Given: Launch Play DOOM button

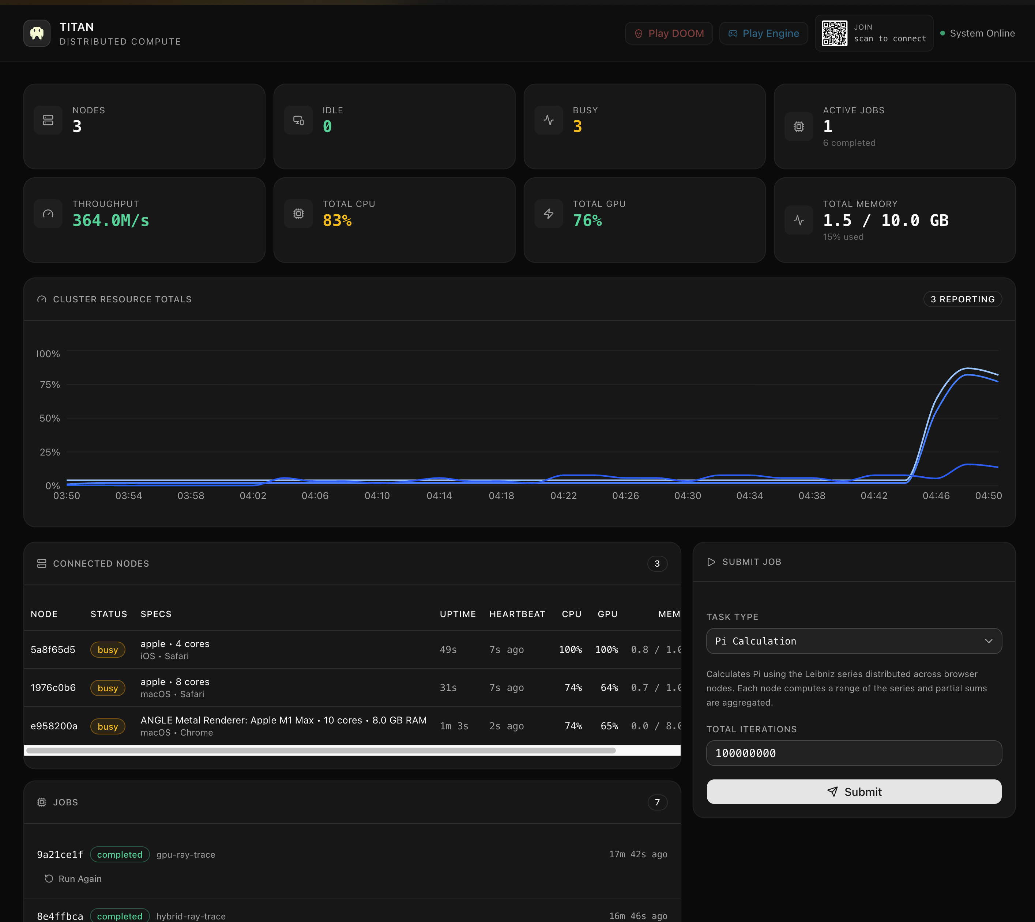Looking at the screenshot, I should point(669,33).
